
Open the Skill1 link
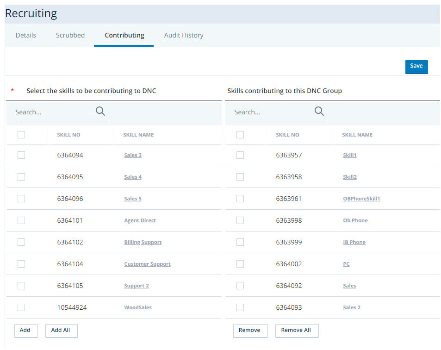tap(349, 155)
